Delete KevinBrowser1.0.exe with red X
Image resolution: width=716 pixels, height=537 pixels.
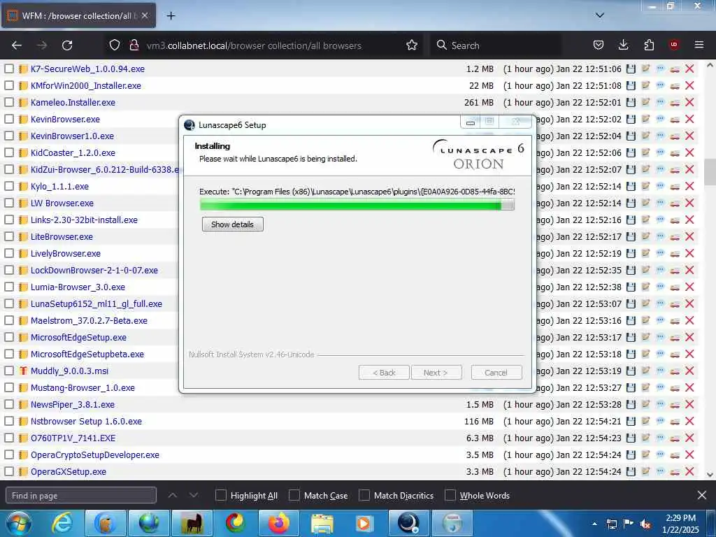point(689,136)
